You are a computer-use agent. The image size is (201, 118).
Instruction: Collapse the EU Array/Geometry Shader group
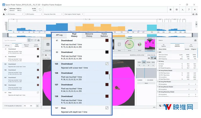click(x=158, y=92)
